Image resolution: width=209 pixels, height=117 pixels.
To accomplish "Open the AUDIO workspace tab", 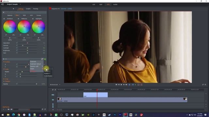I will pos(115,5).
